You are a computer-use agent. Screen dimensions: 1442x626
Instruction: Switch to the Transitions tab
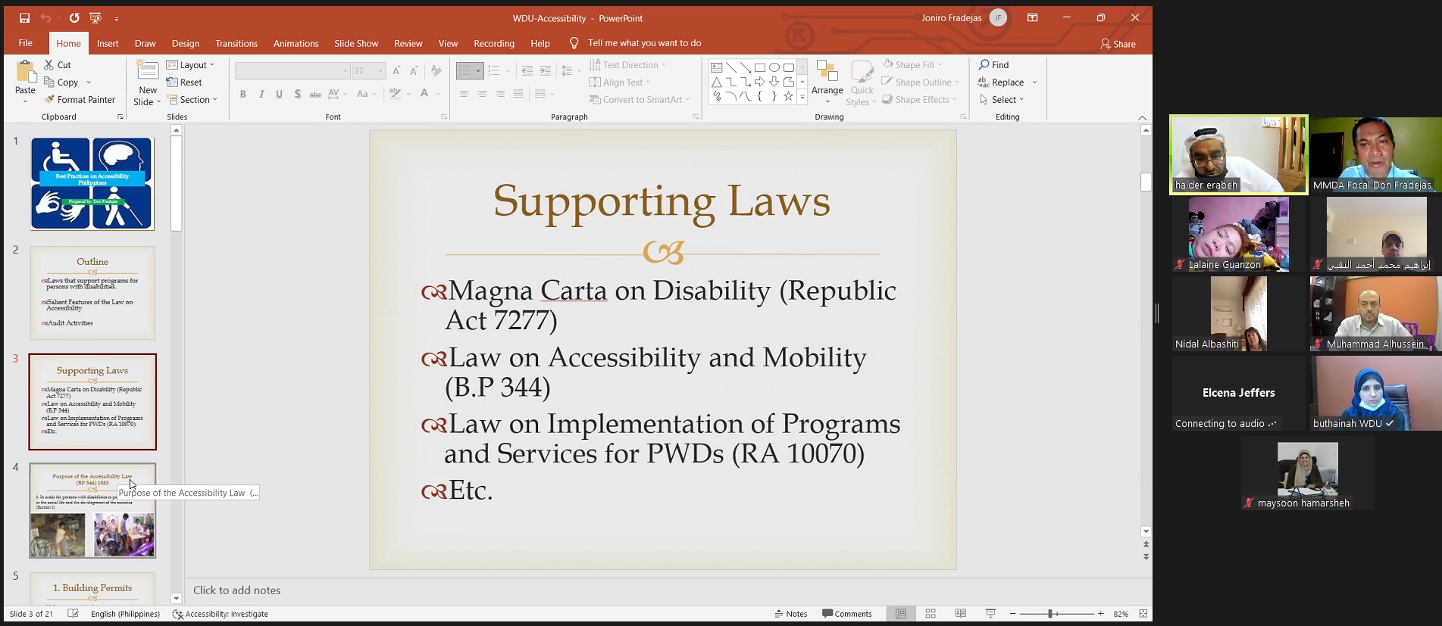236,43
